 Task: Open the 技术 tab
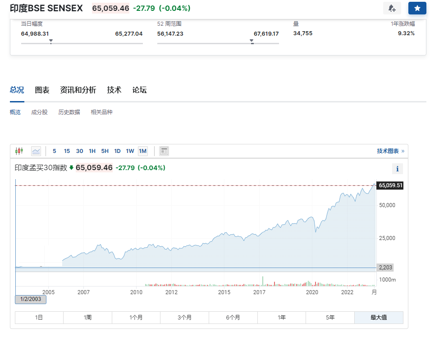(114, 90)
